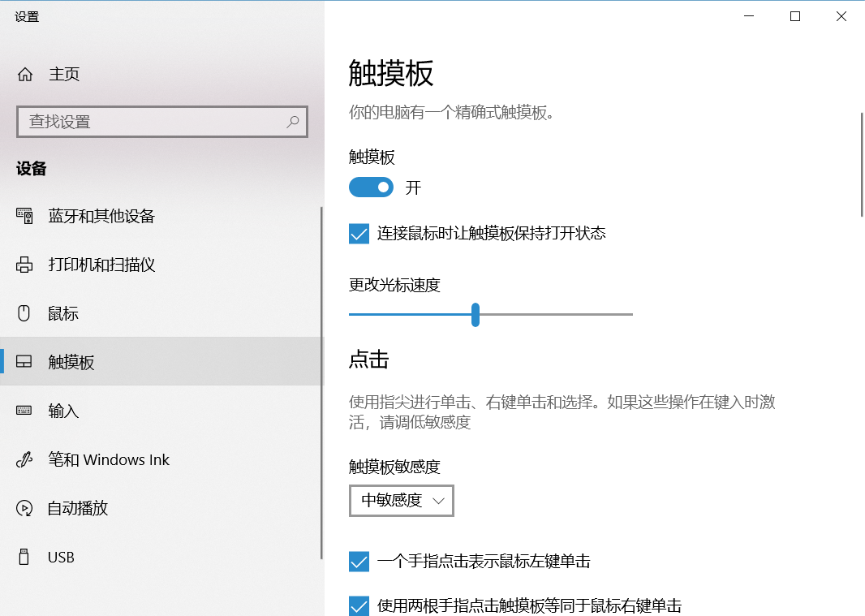This screenshot has width=865, height=616.
Task: Click the 蓝牙和其他设备 sidebar icon
Action: [24, 216]
